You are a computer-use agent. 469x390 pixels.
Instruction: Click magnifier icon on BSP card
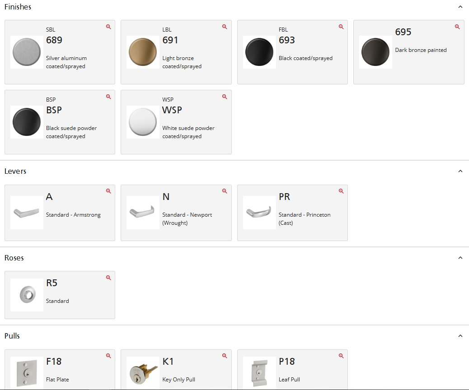click(x=108, y=97)
